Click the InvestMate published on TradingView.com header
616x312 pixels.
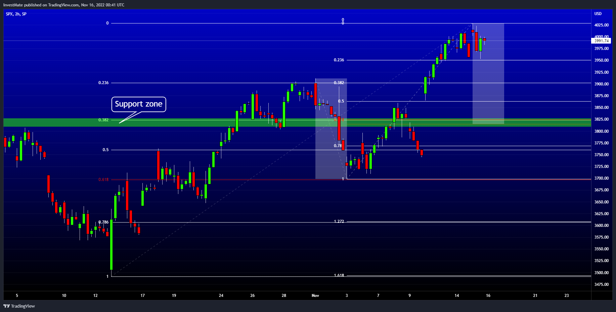click(x=64, y=5)
